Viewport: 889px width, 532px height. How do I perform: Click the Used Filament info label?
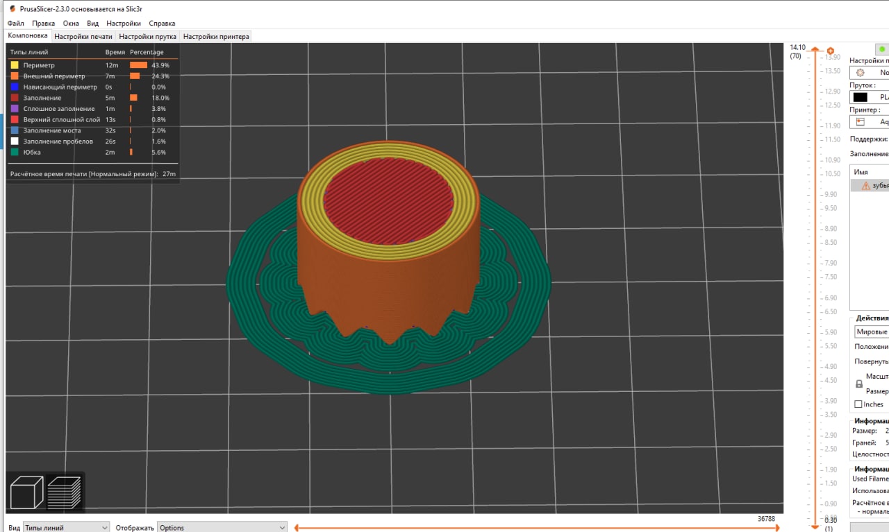pos(870,479)
